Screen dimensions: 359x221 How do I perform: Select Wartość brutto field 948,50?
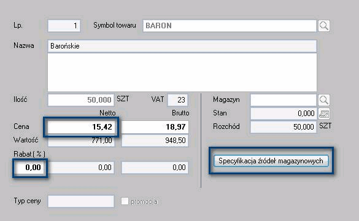point(155,141)
